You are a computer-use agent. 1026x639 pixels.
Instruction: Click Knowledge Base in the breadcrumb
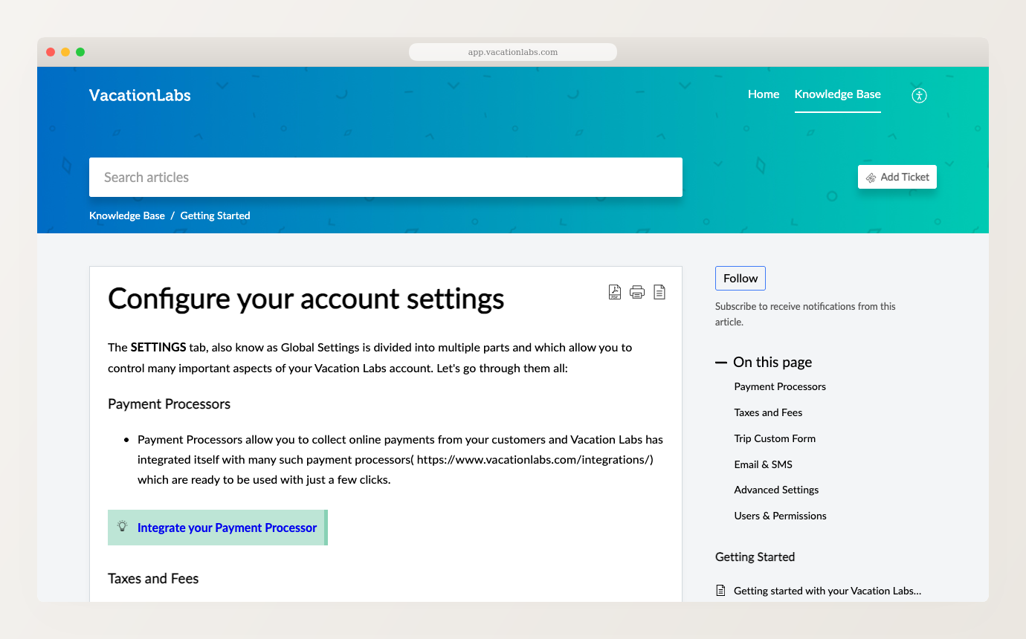[x=127, y=215]
